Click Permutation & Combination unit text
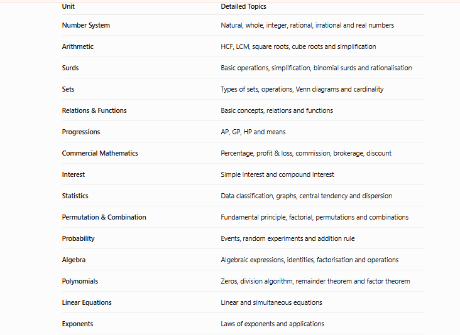 104,217
